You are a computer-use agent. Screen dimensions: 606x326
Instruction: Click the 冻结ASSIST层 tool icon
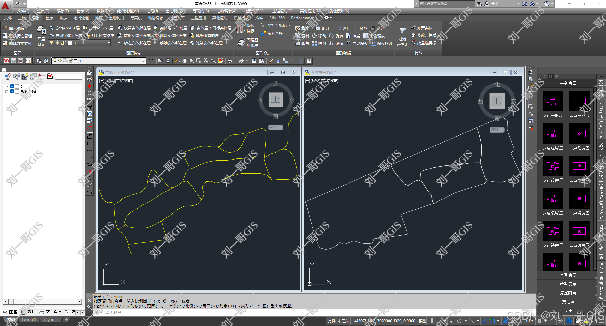[52, 28]
